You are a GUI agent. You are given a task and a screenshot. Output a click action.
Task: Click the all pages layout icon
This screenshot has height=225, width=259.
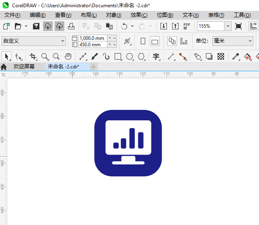(172, 41)
